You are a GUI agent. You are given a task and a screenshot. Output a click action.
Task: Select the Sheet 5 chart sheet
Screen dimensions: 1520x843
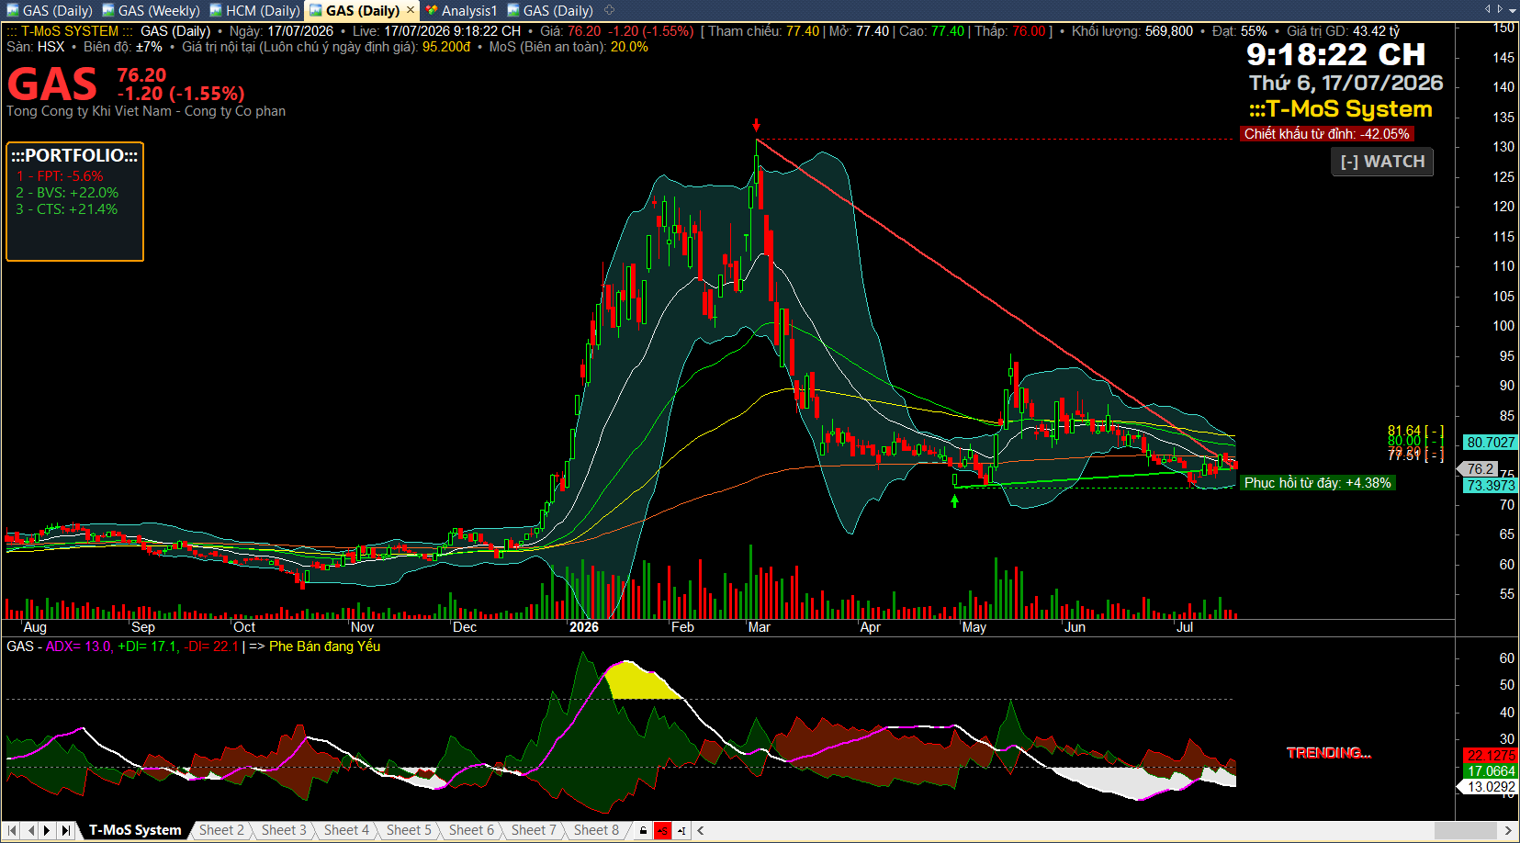point(409,830)
